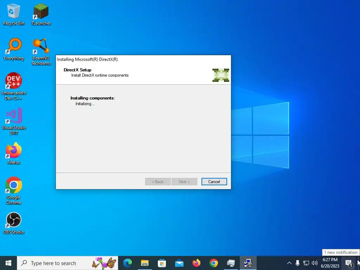Viewport: 360px width, 270px height.
Task: Select the Google Chrome desktop shortcut
Action: (x=14, y=191)
